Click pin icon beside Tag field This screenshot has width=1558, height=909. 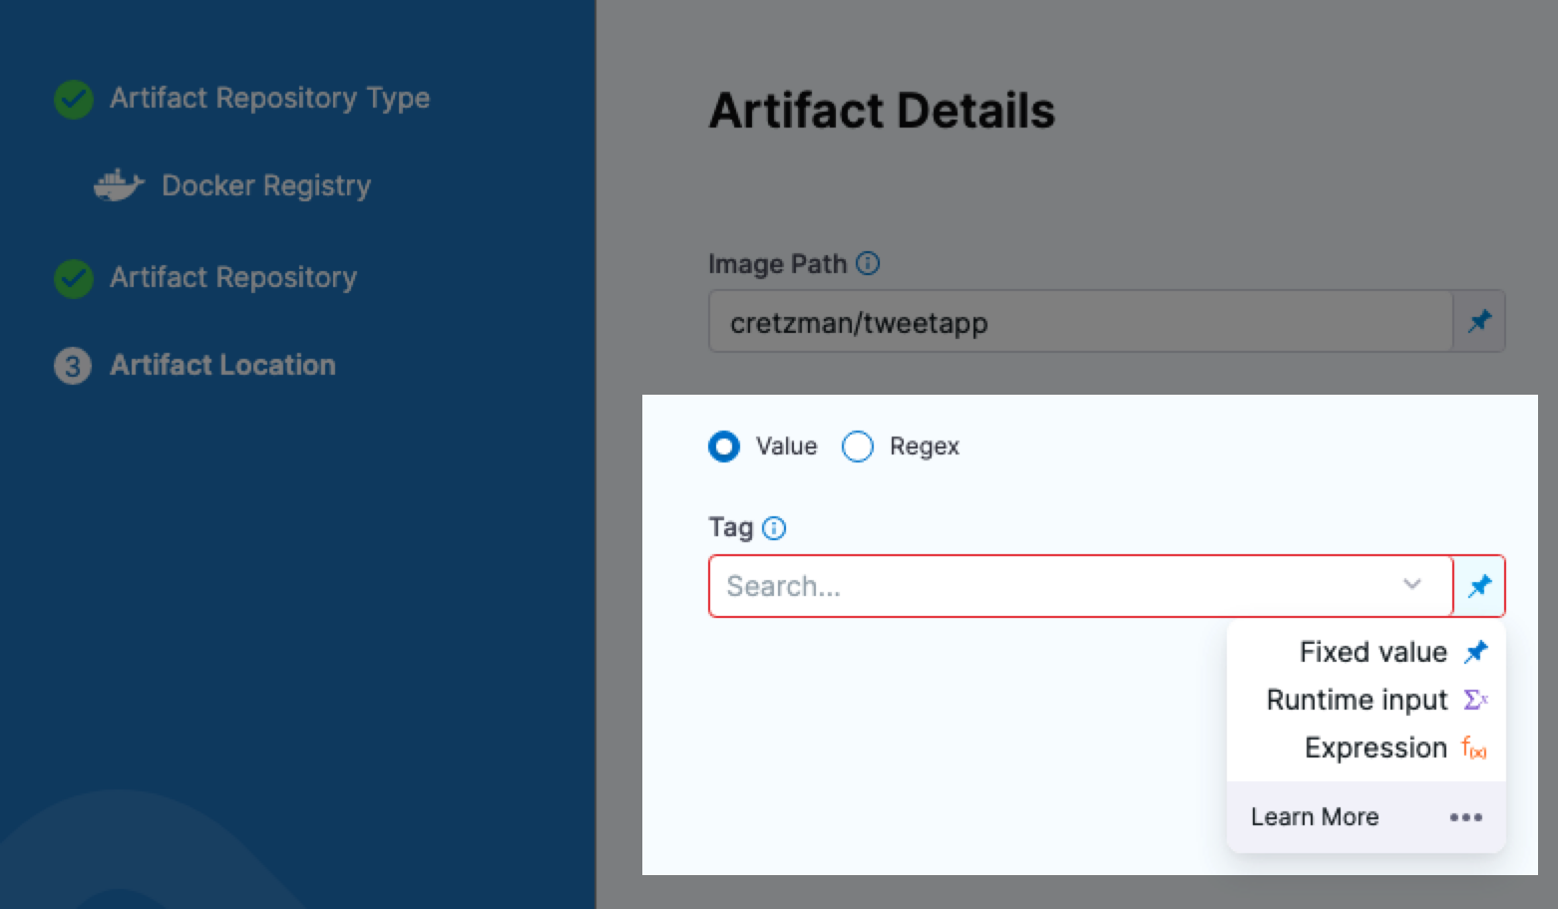1479,586
